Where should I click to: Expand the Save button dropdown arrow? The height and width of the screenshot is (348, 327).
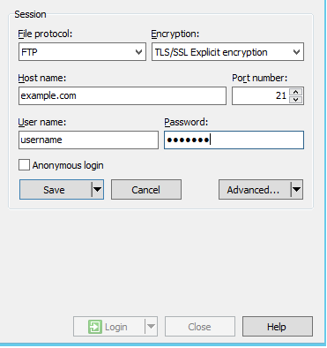tap(97, 190)
